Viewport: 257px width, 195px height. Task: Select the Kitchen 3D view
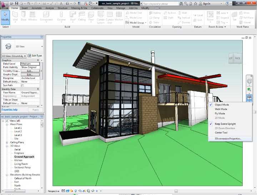(18, 160)
